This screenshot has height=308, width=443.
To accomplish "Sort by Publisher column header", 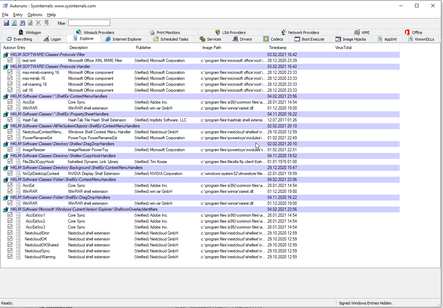I will (x=167, y=48).
